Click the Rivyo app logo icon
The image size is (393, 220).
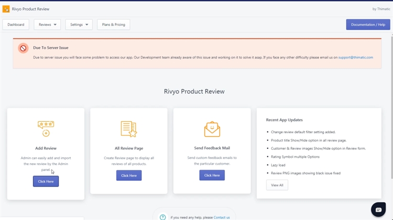click(6, 9)
